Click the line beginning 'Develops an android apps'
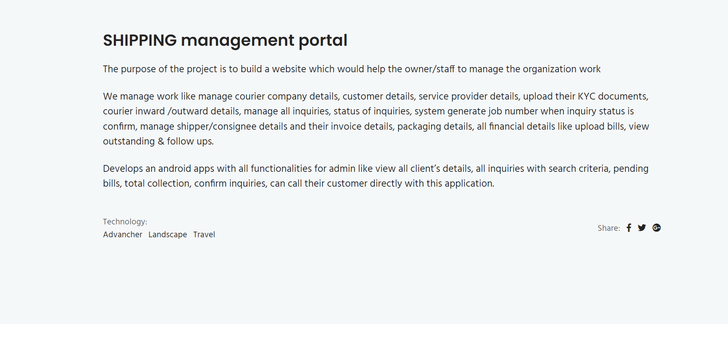 [376, 169]
